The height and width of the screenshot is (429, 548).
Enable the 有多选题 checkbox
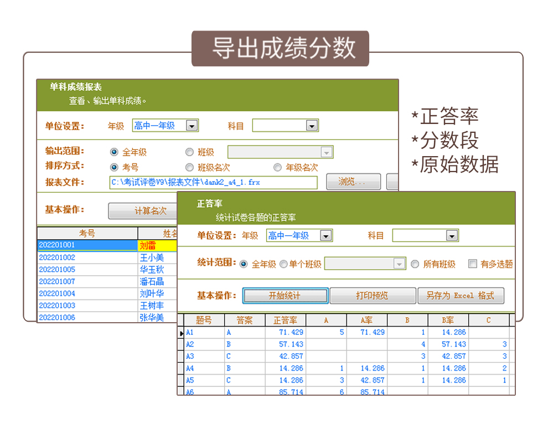click(x=473, y=263)
